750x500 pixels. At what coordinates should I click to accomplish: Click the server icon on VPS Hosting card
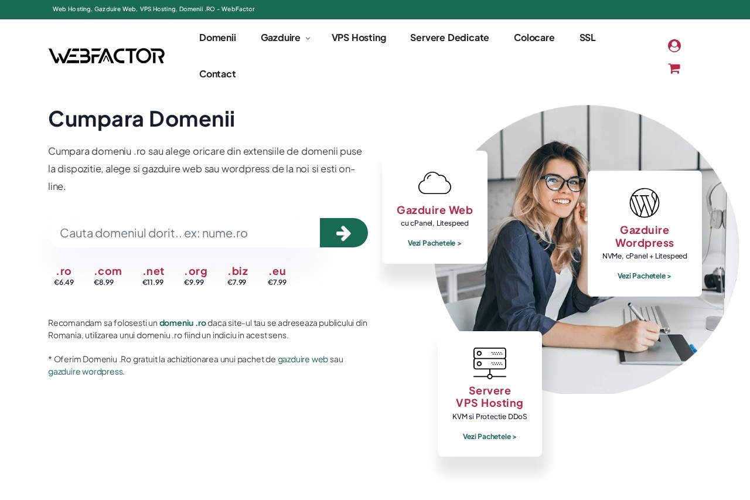point(489,363)
